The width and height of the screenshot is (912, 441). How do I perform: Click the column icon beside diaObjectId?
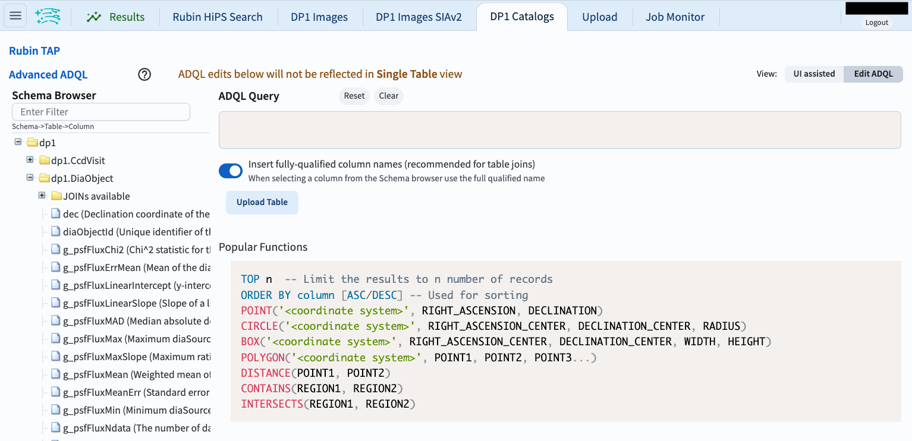[55, 231]
